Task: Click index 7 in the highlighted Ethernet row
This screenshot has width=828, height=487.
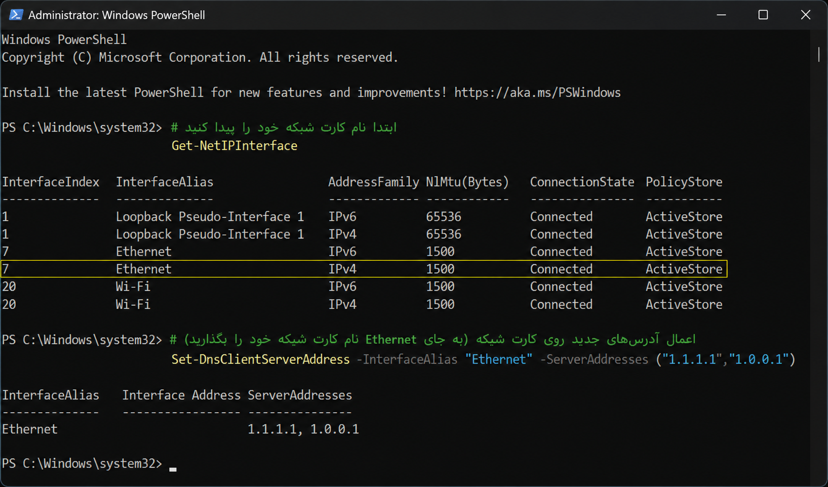Action: click(x=6, y=269)
